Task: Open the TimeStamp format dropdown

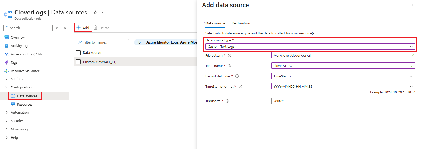Action: [x=343, y=87]
